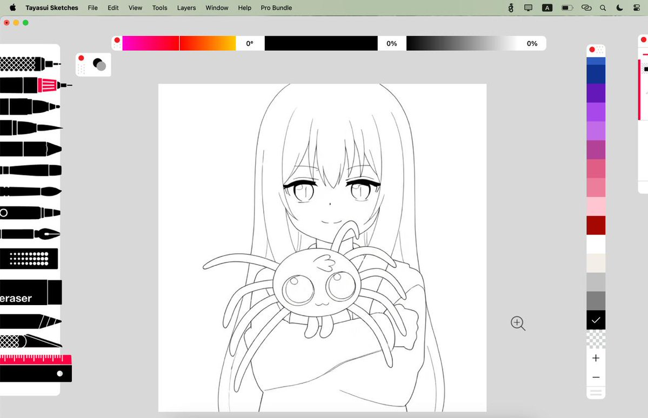Open Spotlight search in menu bar
The height and width of the screenshot is (418, 648).
603,8
